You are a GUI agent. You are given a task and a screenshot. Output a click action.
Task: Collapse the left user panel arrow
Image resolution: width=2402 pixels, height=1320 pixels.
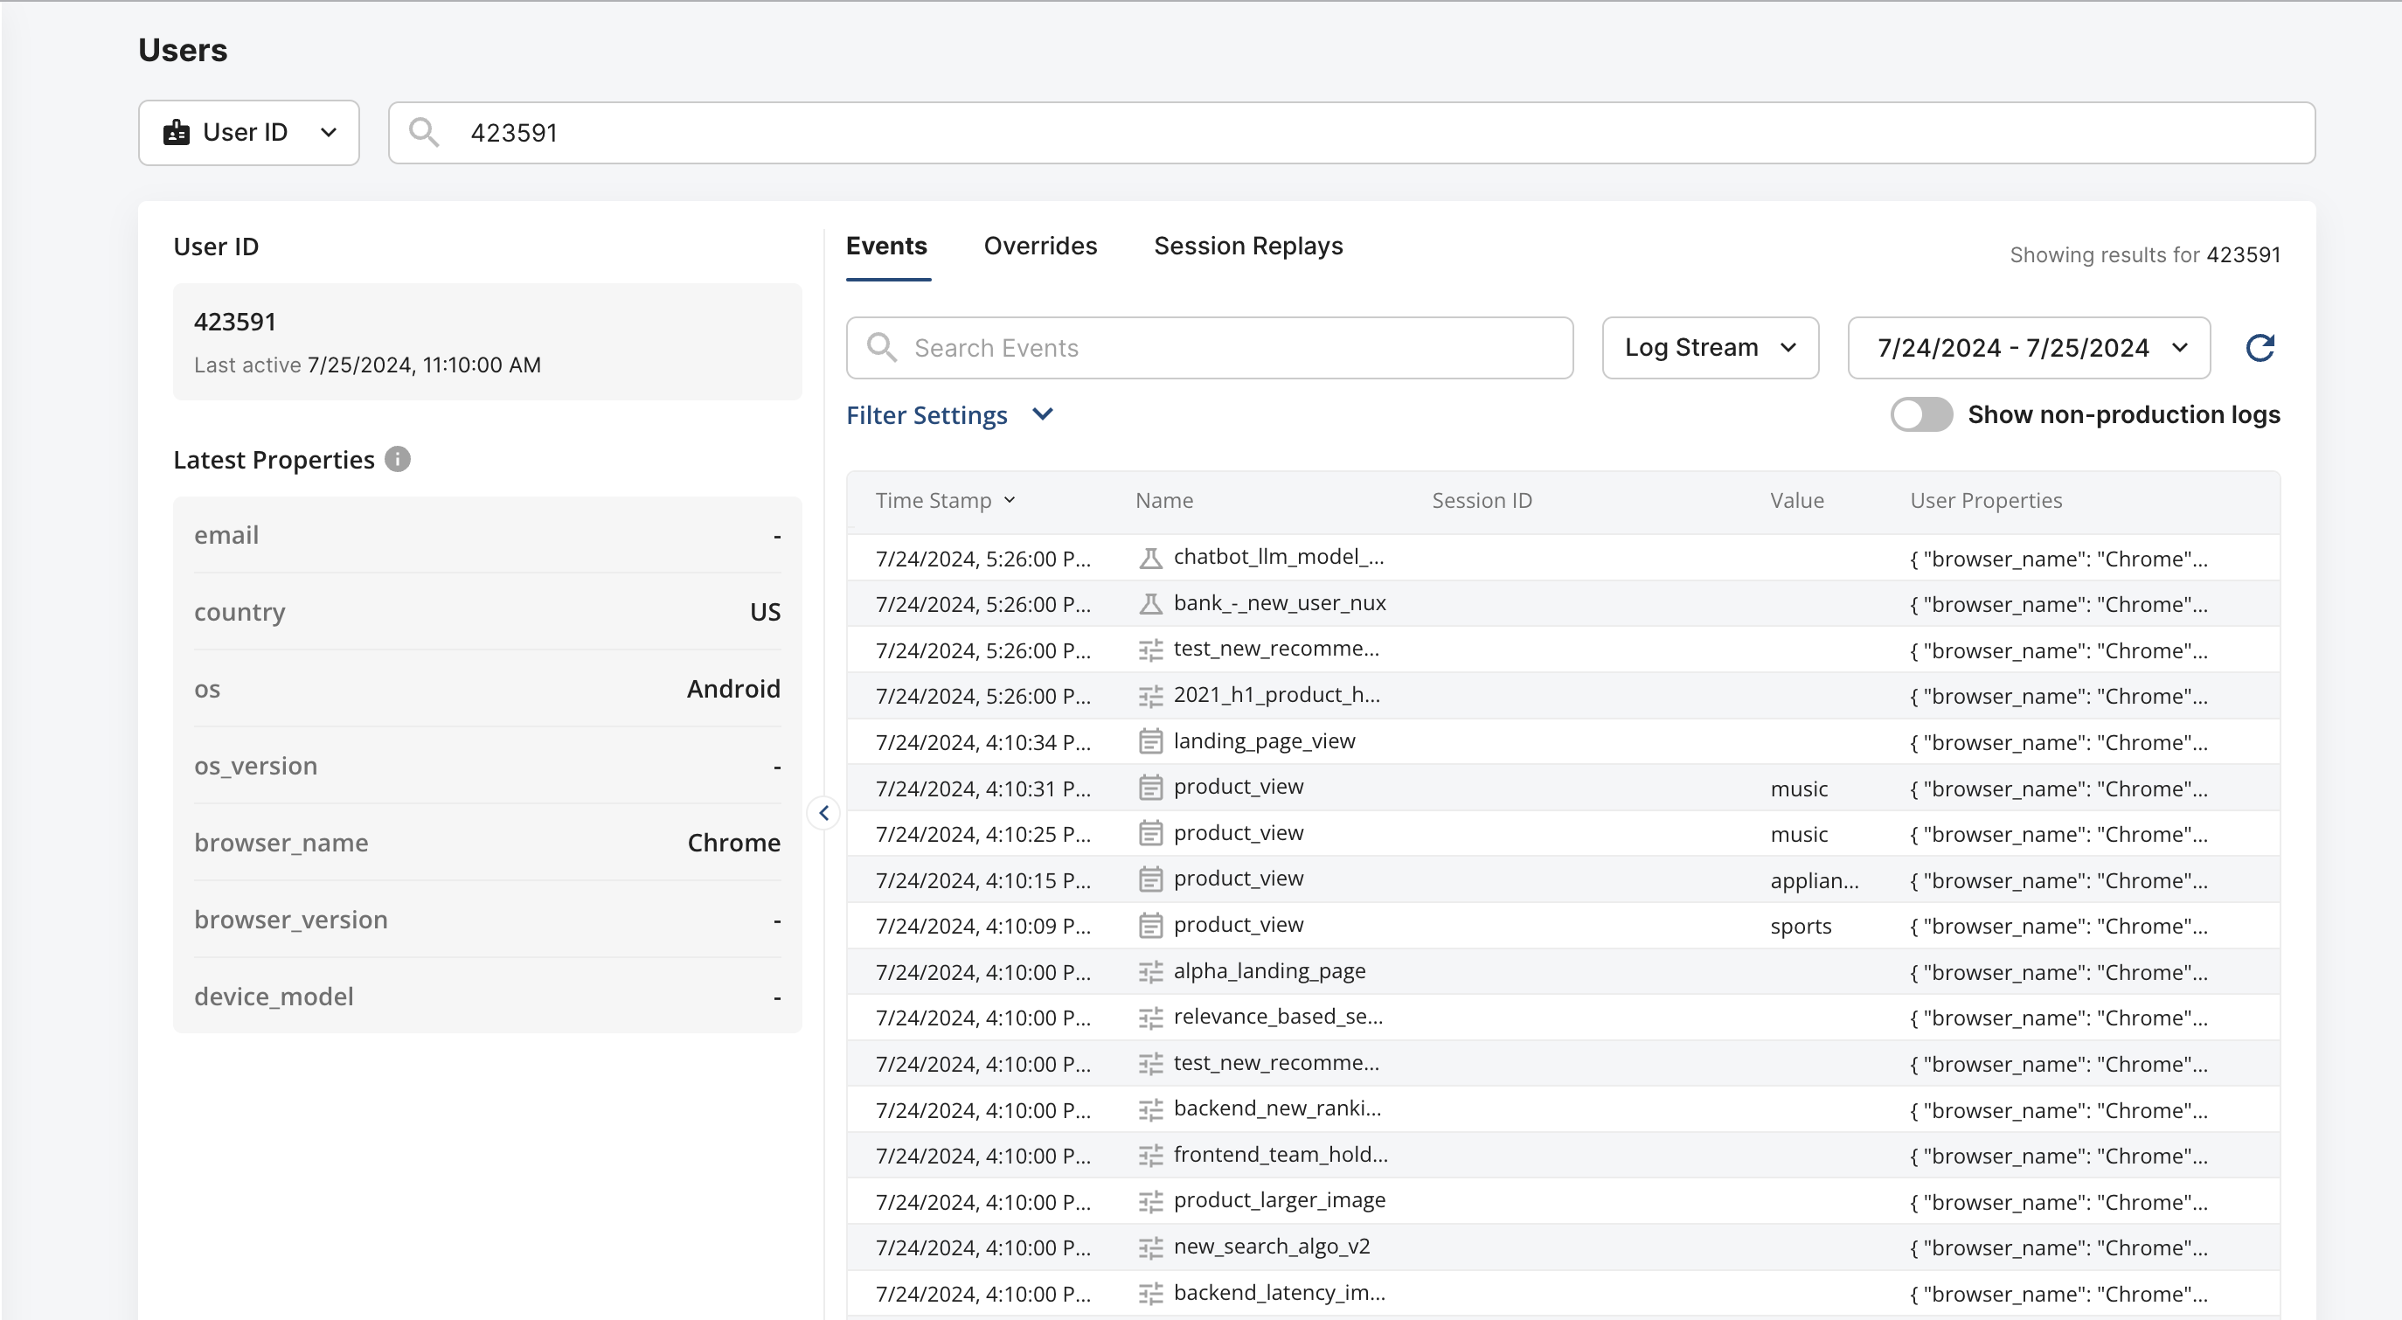click(823, 812)
